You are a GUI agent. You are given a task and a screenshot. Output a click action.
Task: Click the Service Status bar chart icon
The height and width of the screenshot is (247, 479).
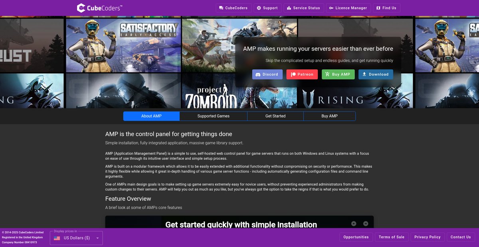coord(289,8)
